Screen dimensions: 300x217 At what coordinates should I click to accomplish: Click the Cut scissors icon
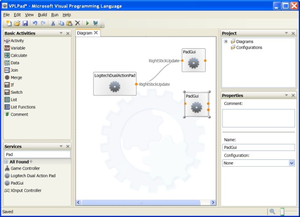coord(53,23)
